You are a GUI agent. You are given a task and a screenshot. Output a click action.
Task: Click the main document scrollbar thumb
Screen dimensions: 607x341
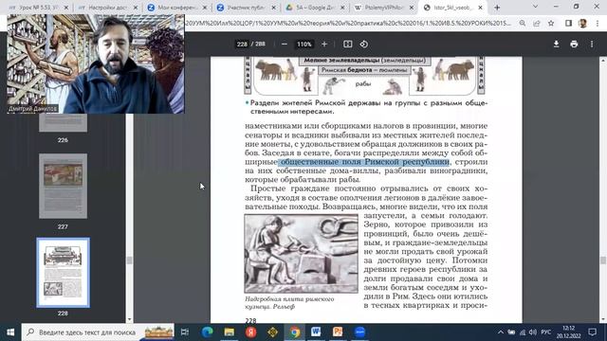(603, 260)
